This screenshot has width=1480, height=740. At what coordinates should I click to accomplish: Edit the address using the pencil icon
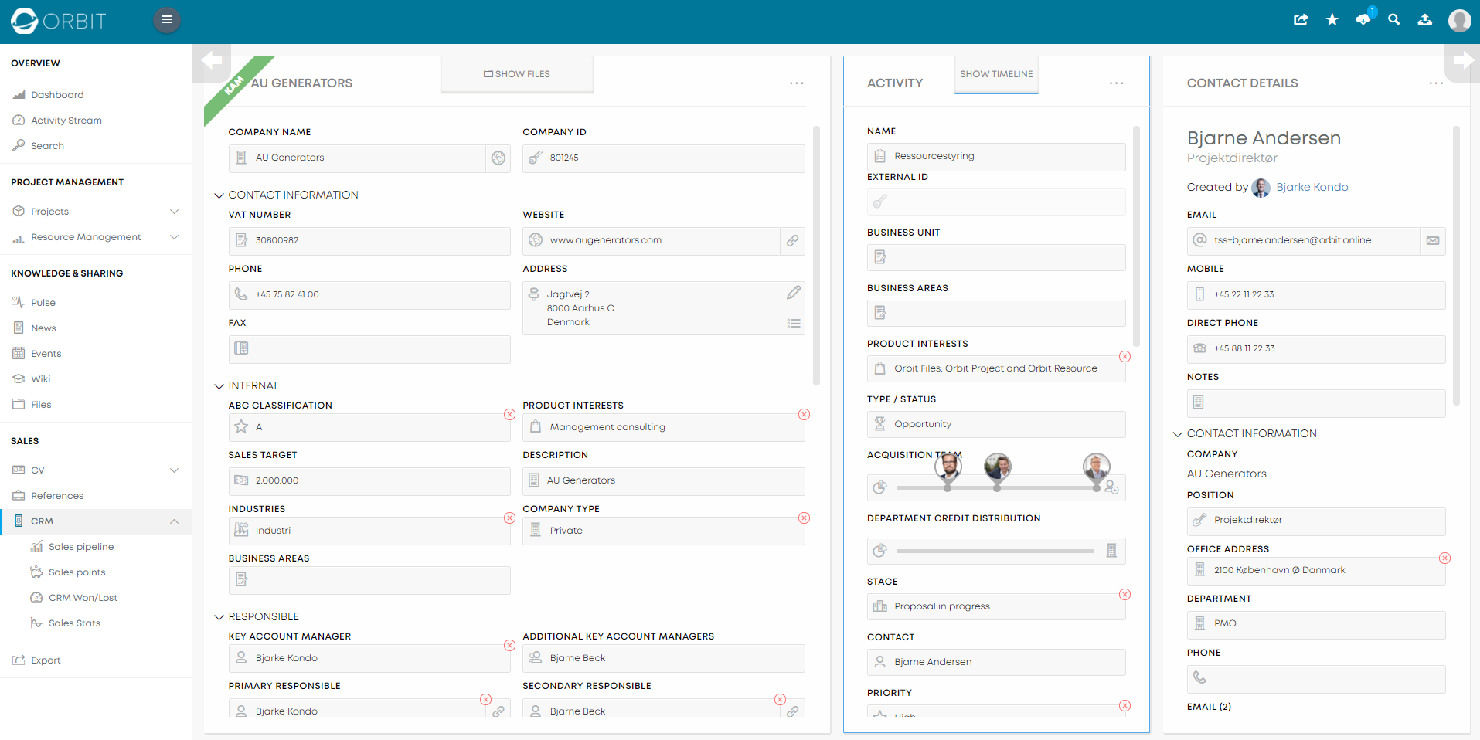tap(793, 293)
